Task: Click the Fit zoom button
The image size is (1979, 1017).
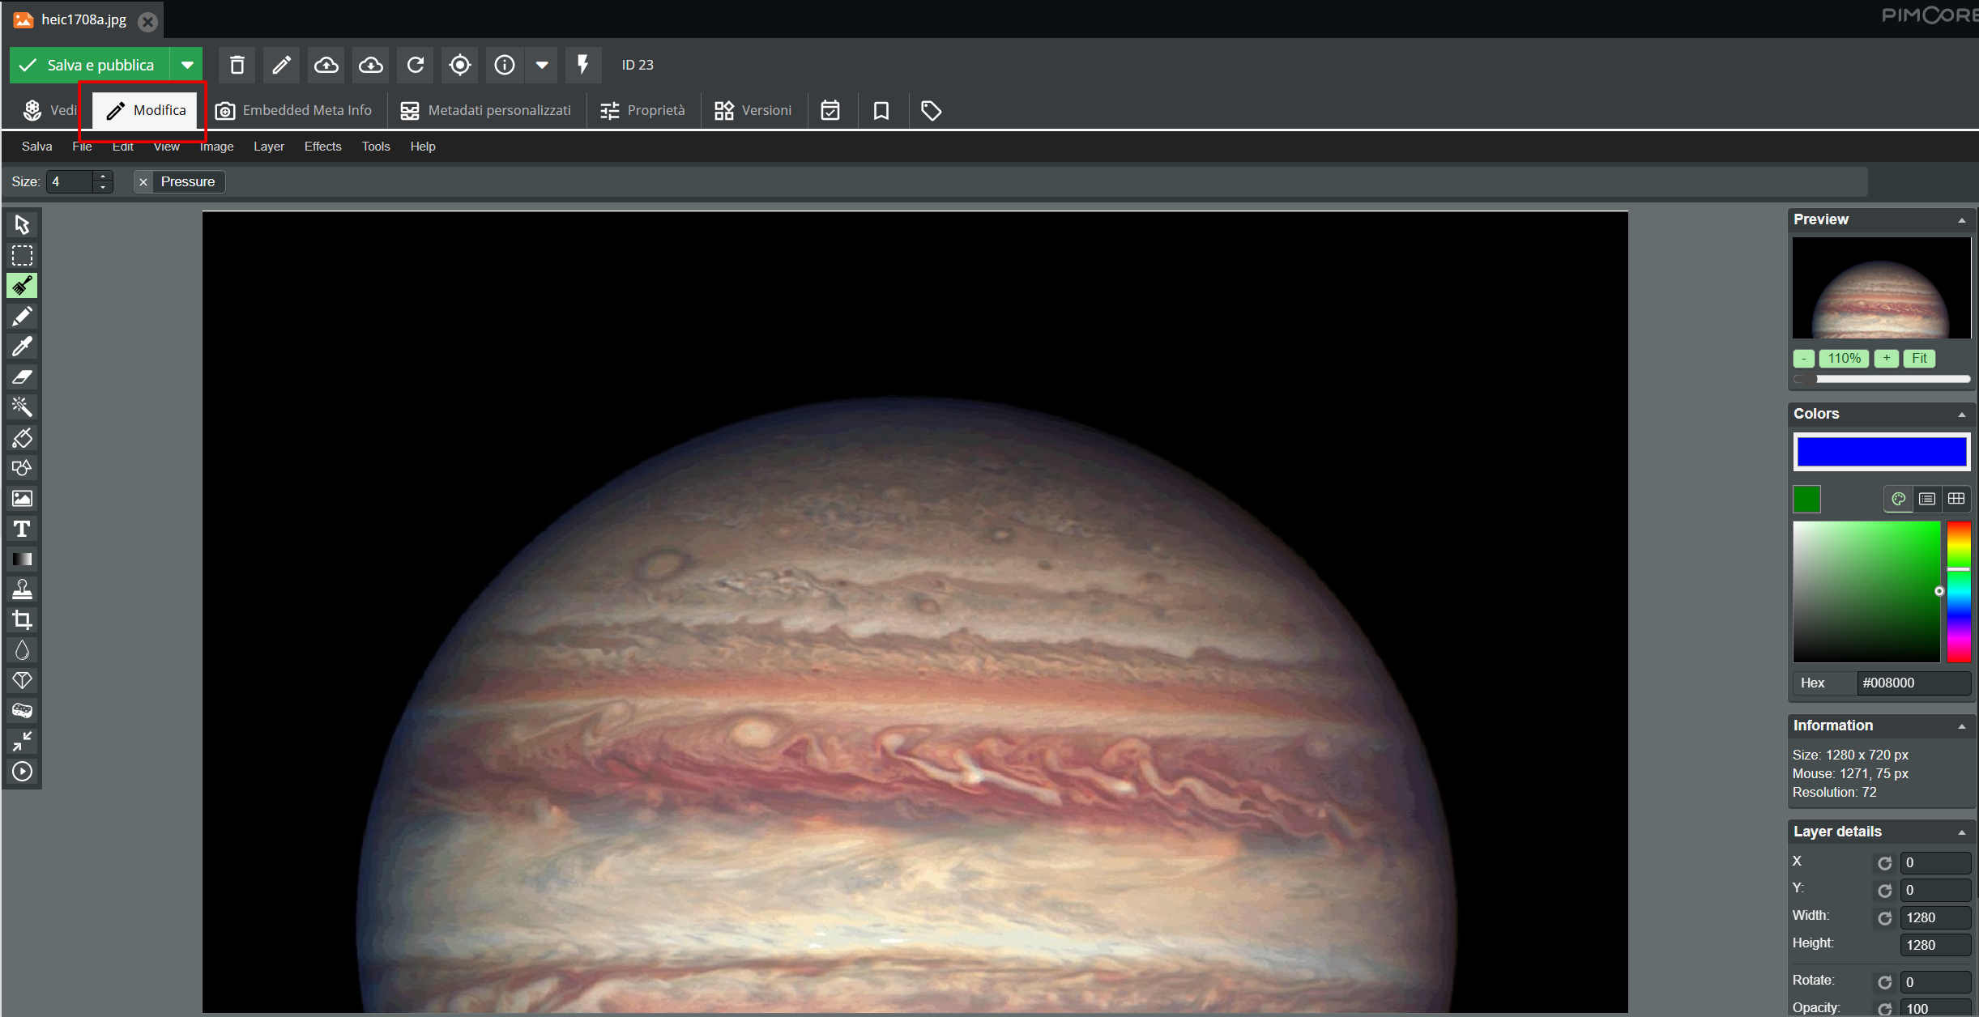Action: 1919,359
